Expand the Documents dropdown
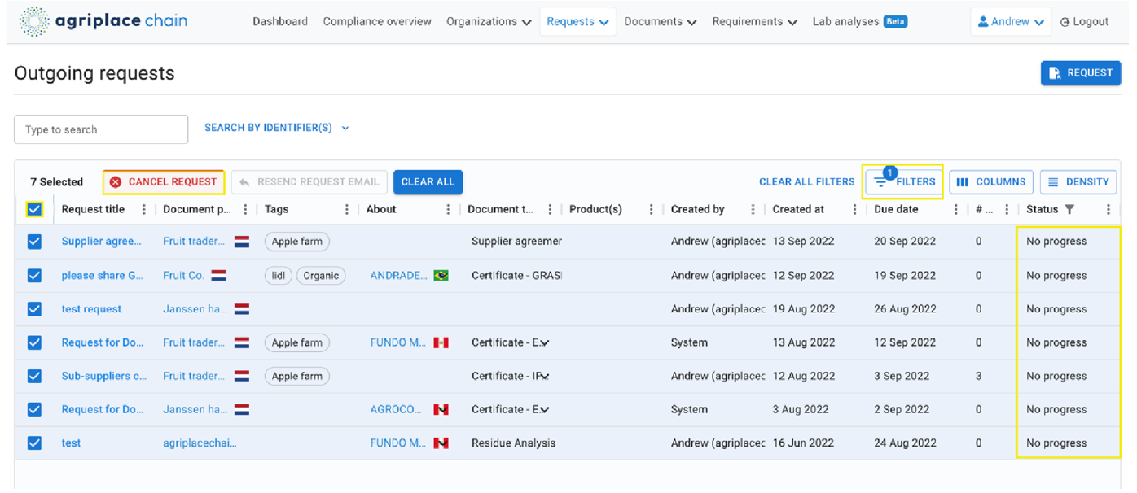 point(661,22)
